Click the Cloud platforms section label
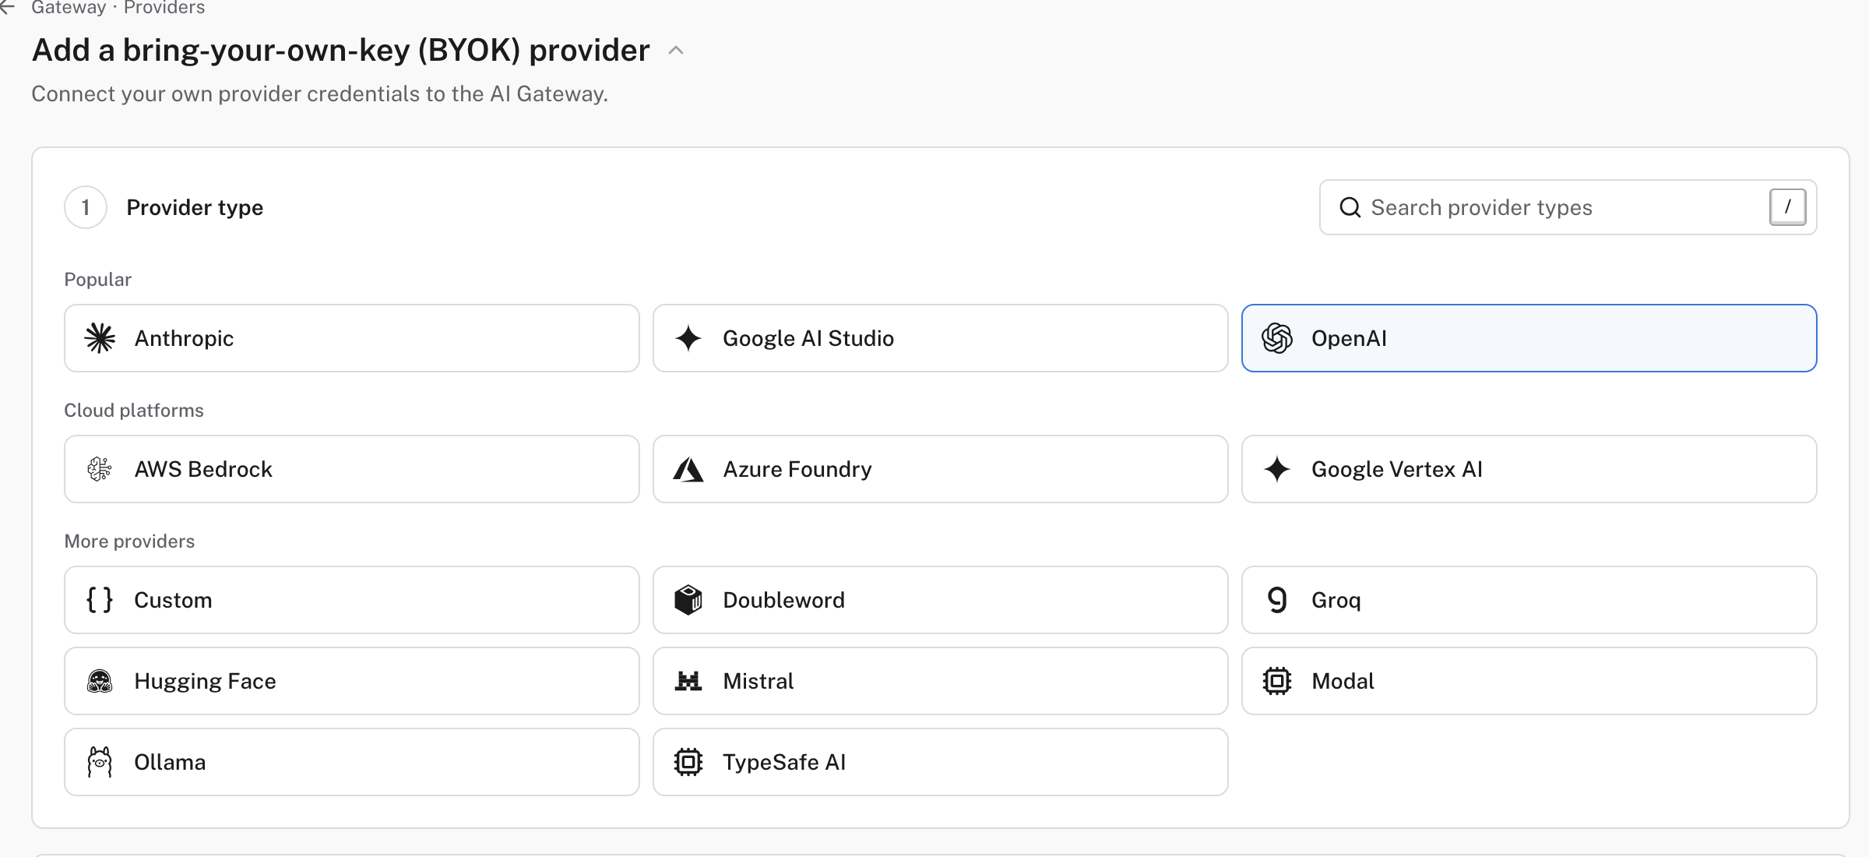 134,411
